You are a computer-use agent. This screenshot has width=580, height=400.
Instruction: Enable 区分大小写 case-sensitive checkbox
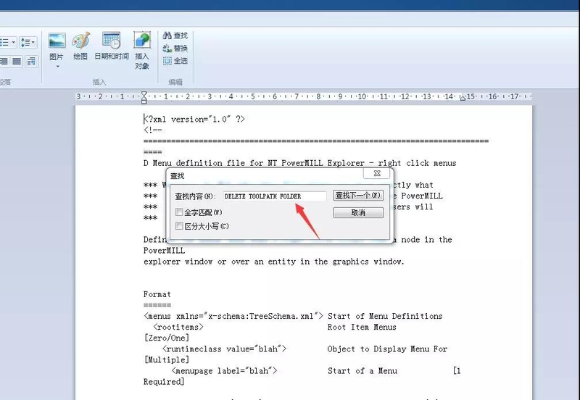[x=179, y=226]
